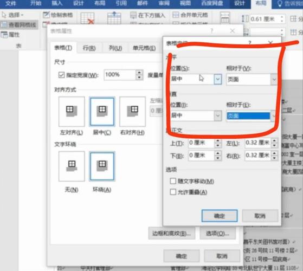Click the 绘制表格 tool
This screenshot has width=303, height=271.
pos(58,15)
